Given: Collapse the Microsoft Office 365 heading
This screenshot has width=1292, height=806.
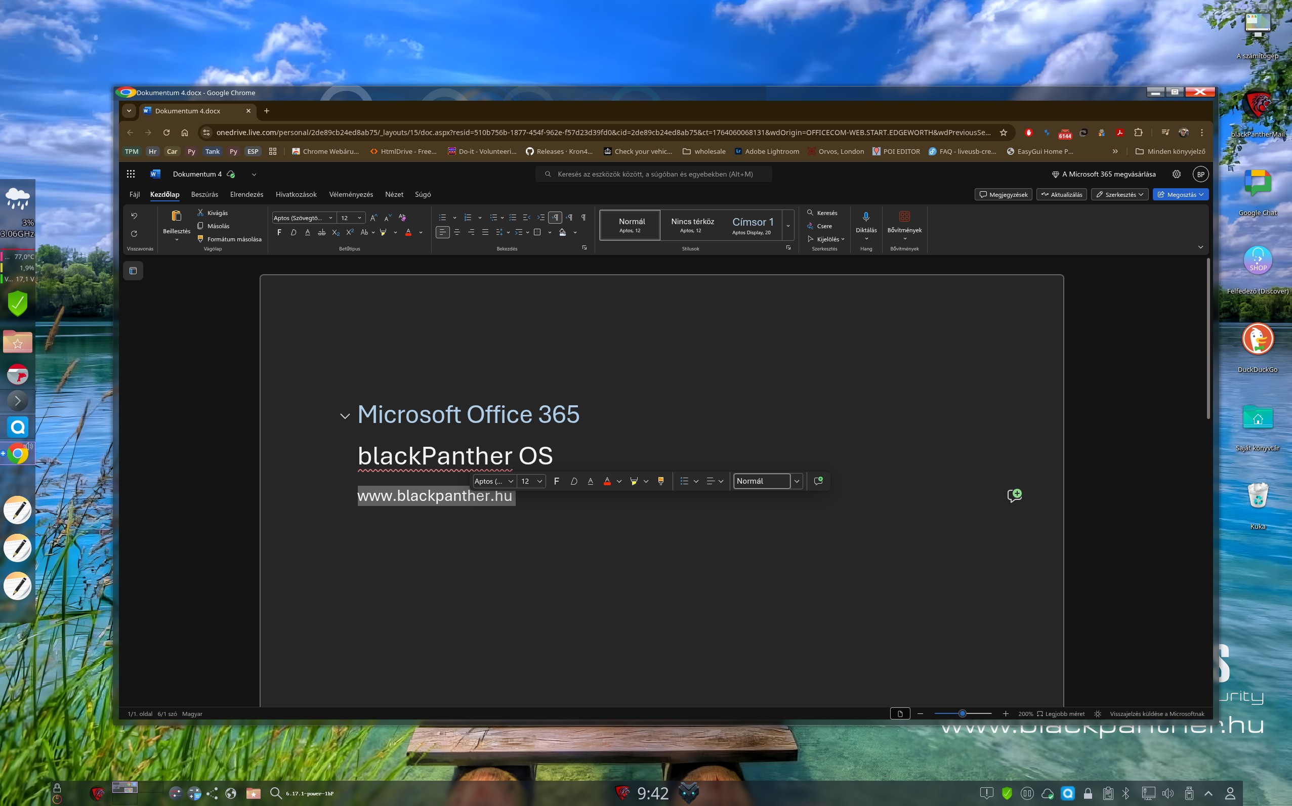Looking at the screenshot, I should pyautogui.click(x=345, y=416).
